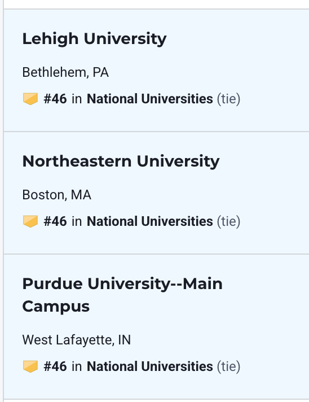The image size is (309, 402).
Task: Click the ranking badge icon for Northeastern University
Action: tap(30, 221)
